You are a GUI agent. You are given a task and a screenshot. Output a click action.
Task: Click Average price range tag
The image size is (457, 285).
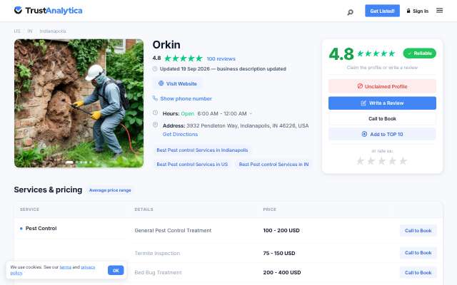pos(110,190)
